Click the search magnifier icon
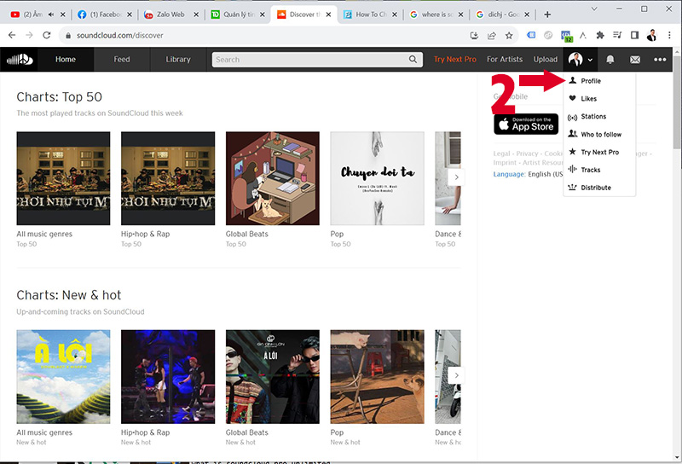 [413, 60]
